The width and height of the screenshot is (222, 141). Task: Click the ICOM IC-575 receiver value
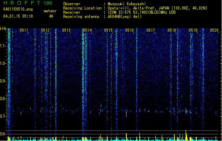coord(142,12)
